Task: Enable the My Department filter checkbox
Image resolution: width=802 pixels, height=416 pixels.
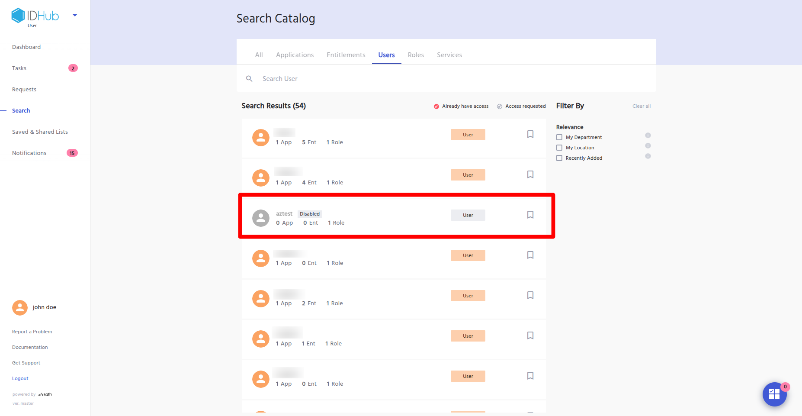Action: click(x=559, y=137)
